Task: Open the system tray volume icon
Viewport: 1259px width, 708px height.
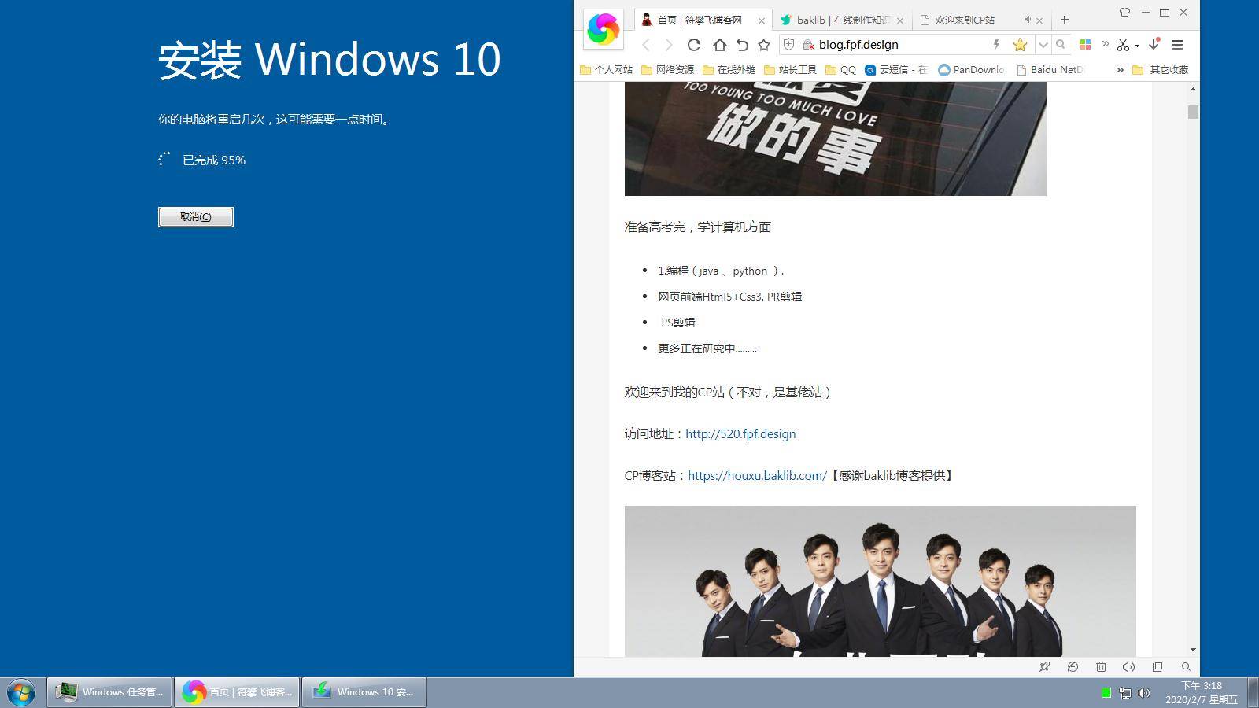Action: click(1144, 693)
